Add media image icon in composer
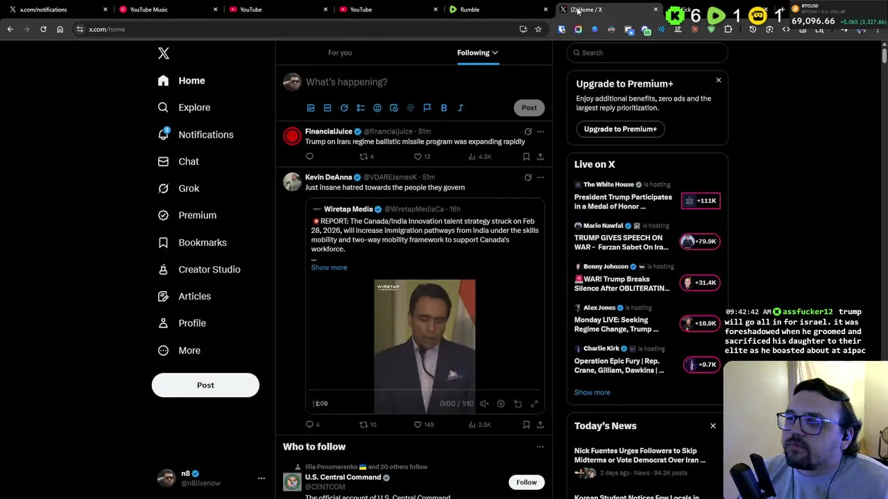The image size is (888, 499). pyautogui.click(x=311, y=108)
